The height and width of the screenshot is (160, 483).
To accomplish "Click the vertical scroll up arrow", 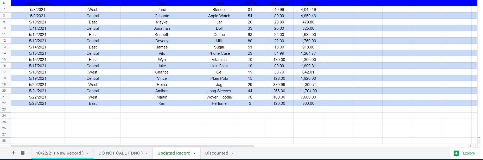I will click(x=479, y=137).
